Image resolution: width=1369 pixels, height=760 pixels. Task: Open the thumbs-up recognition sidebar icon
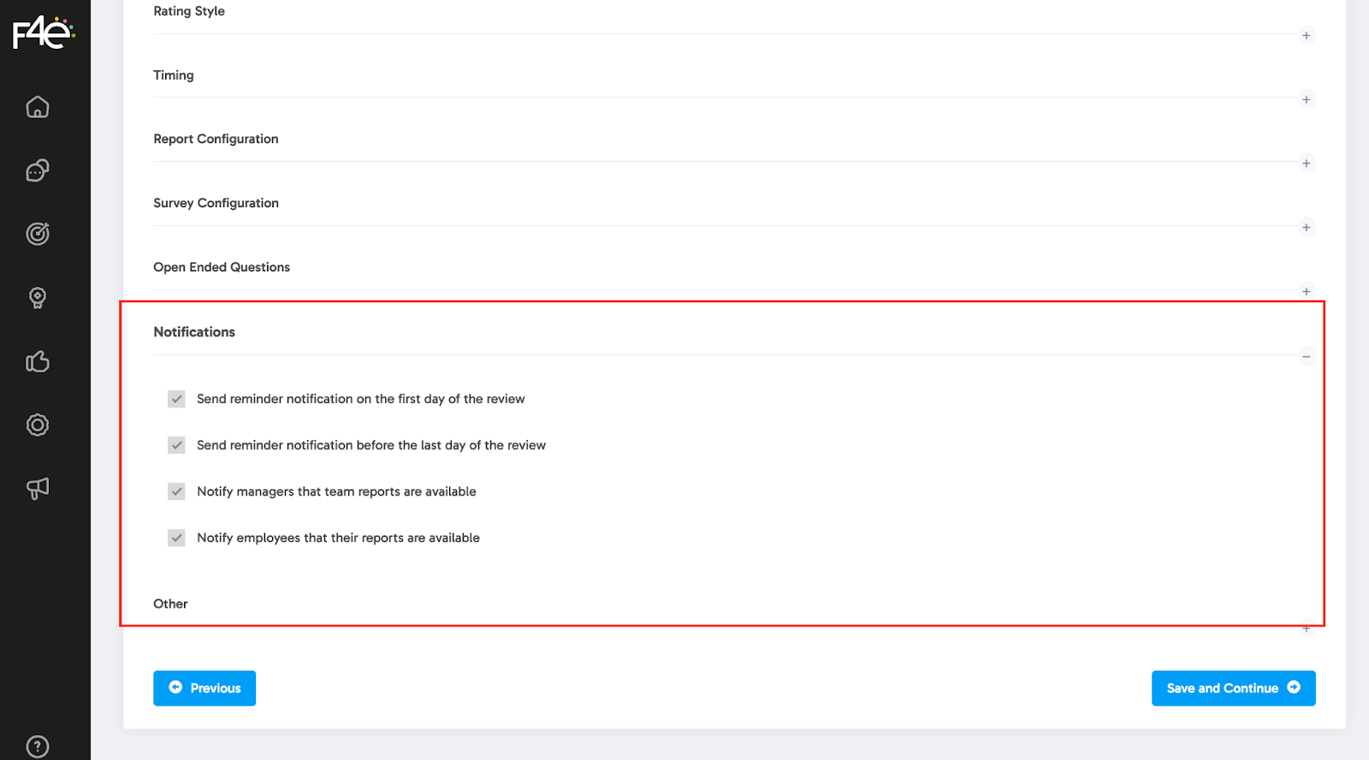(x=38, y=361)
